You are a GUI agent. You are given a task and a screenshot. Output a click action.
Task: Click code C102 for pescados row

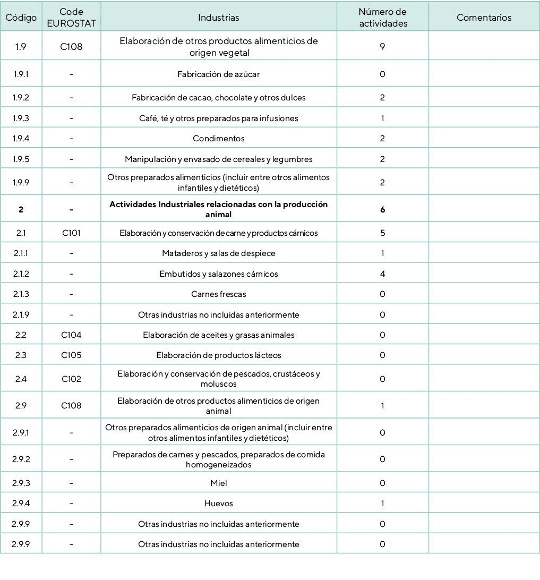coord(71,379)
